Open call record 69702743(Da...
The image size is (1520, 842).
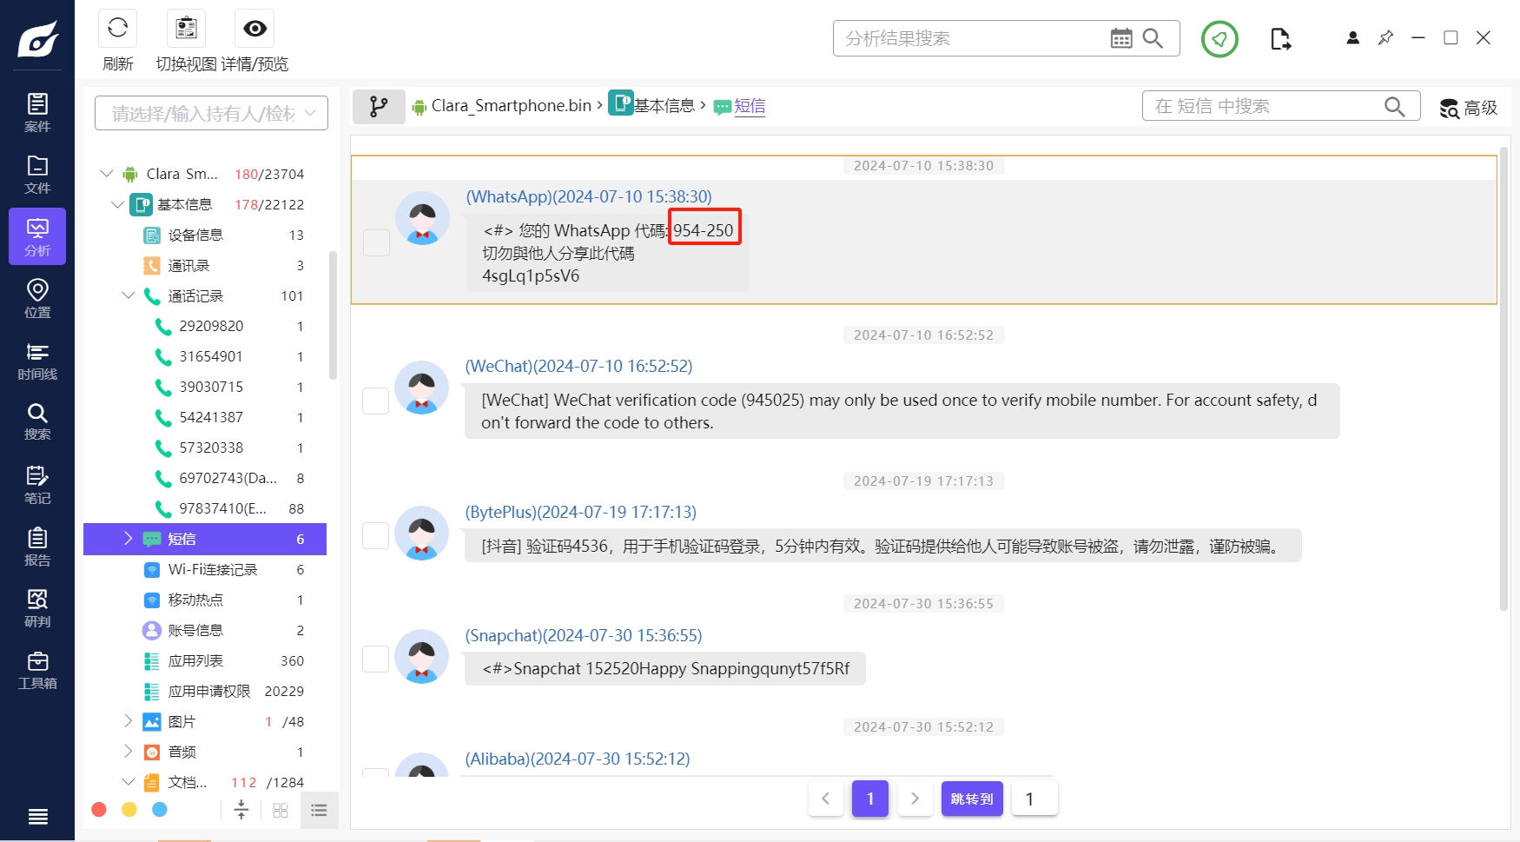(x=228, y=478)
